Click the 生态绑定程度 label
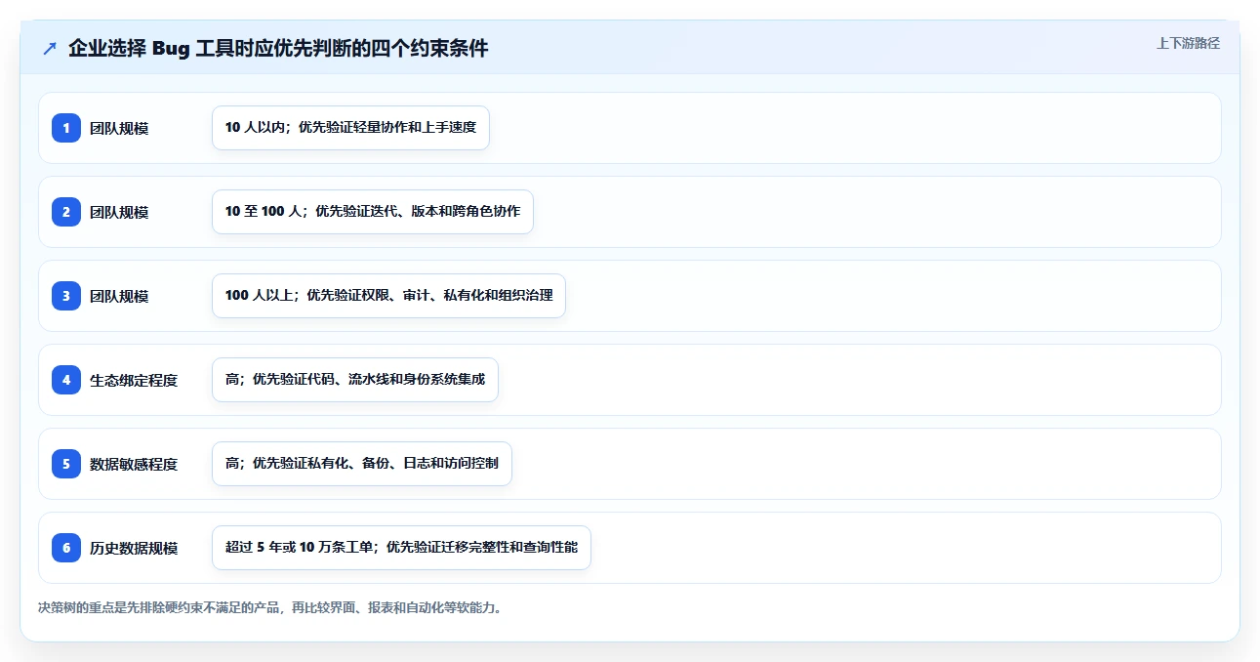Viewport: 1260px width, 662px height. (134, 380)
